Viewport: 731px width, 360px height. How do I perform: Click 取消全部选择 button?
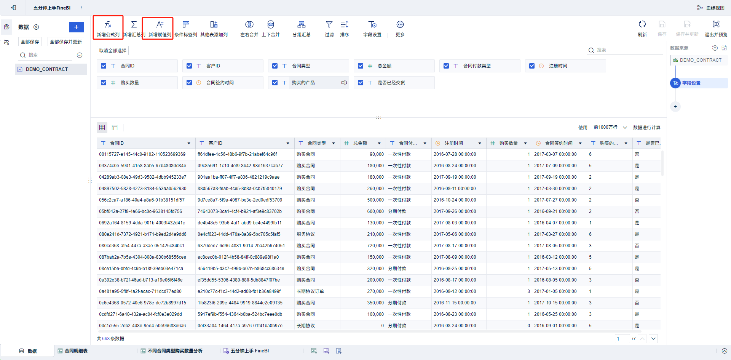[113, 51]
